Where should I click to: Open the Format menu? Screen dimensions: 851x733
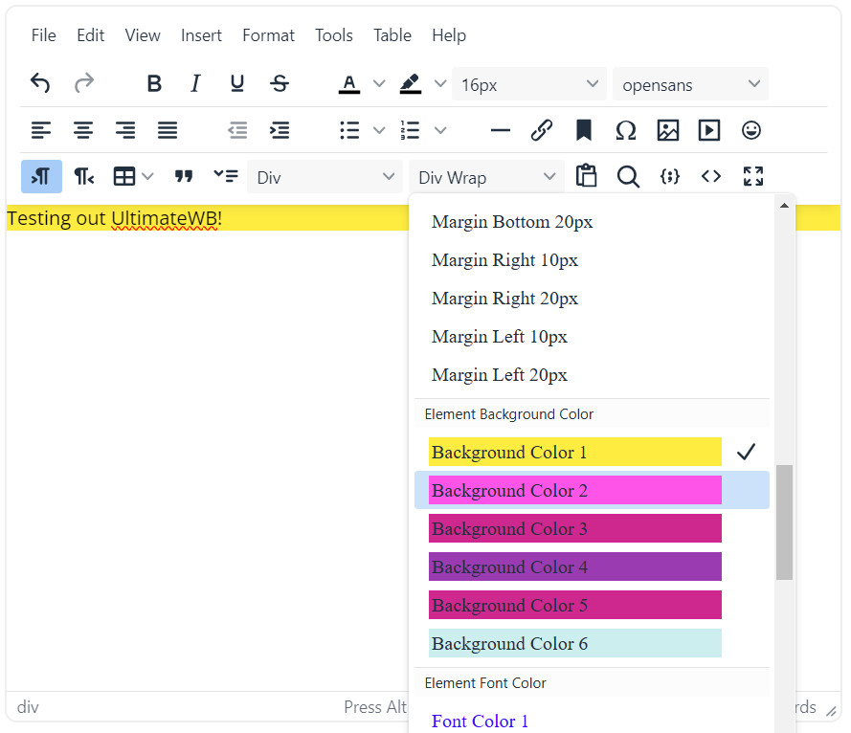tap(268, 35)
